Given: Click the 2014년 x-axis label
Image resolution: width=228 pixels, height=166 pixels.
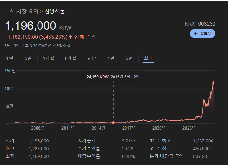Looking at the screenshot, I should pos(98,128).
